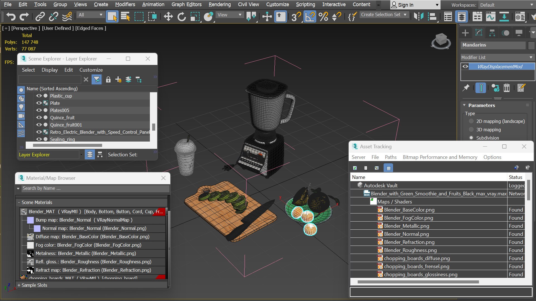Open the Create Selection Set dropdown
Image resolution: width=536 pixels, height=301 pixels.
click(x=384, y=15)
